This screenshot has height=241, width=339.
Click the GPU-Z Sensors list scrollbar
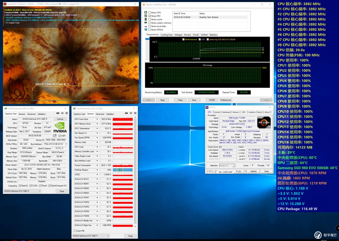[135, 169]
